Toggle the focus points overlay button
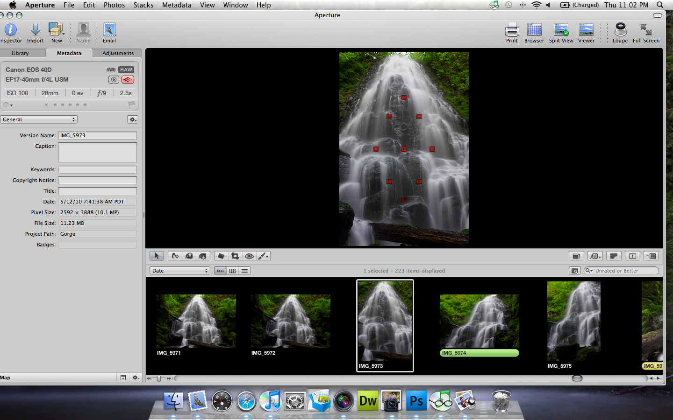The width and height of the screenshot is (673, 420). click(128, 80)
